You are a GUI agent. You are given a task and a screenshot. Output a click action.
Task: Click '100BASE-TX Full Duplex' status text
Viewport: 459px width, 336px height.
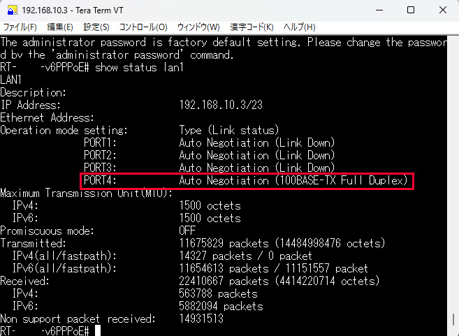coord(342,181)
